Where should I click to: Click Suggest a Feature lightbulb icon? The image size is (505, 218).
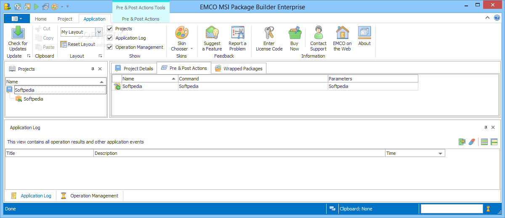(x=212, y=32)
